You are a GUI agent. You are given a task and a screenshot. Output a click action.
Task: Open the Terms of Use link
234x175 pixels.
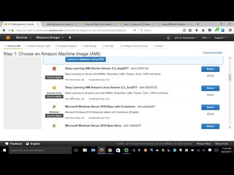point(222,144)
